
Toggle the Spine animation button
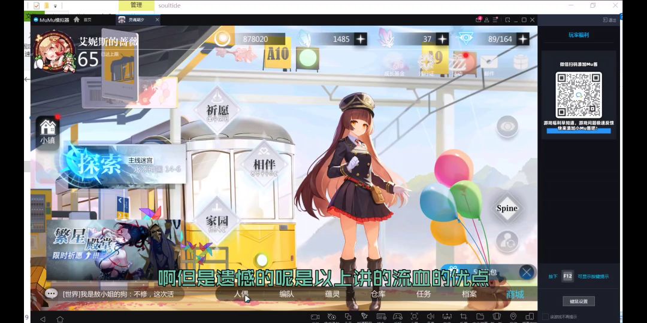coord(507,208)
